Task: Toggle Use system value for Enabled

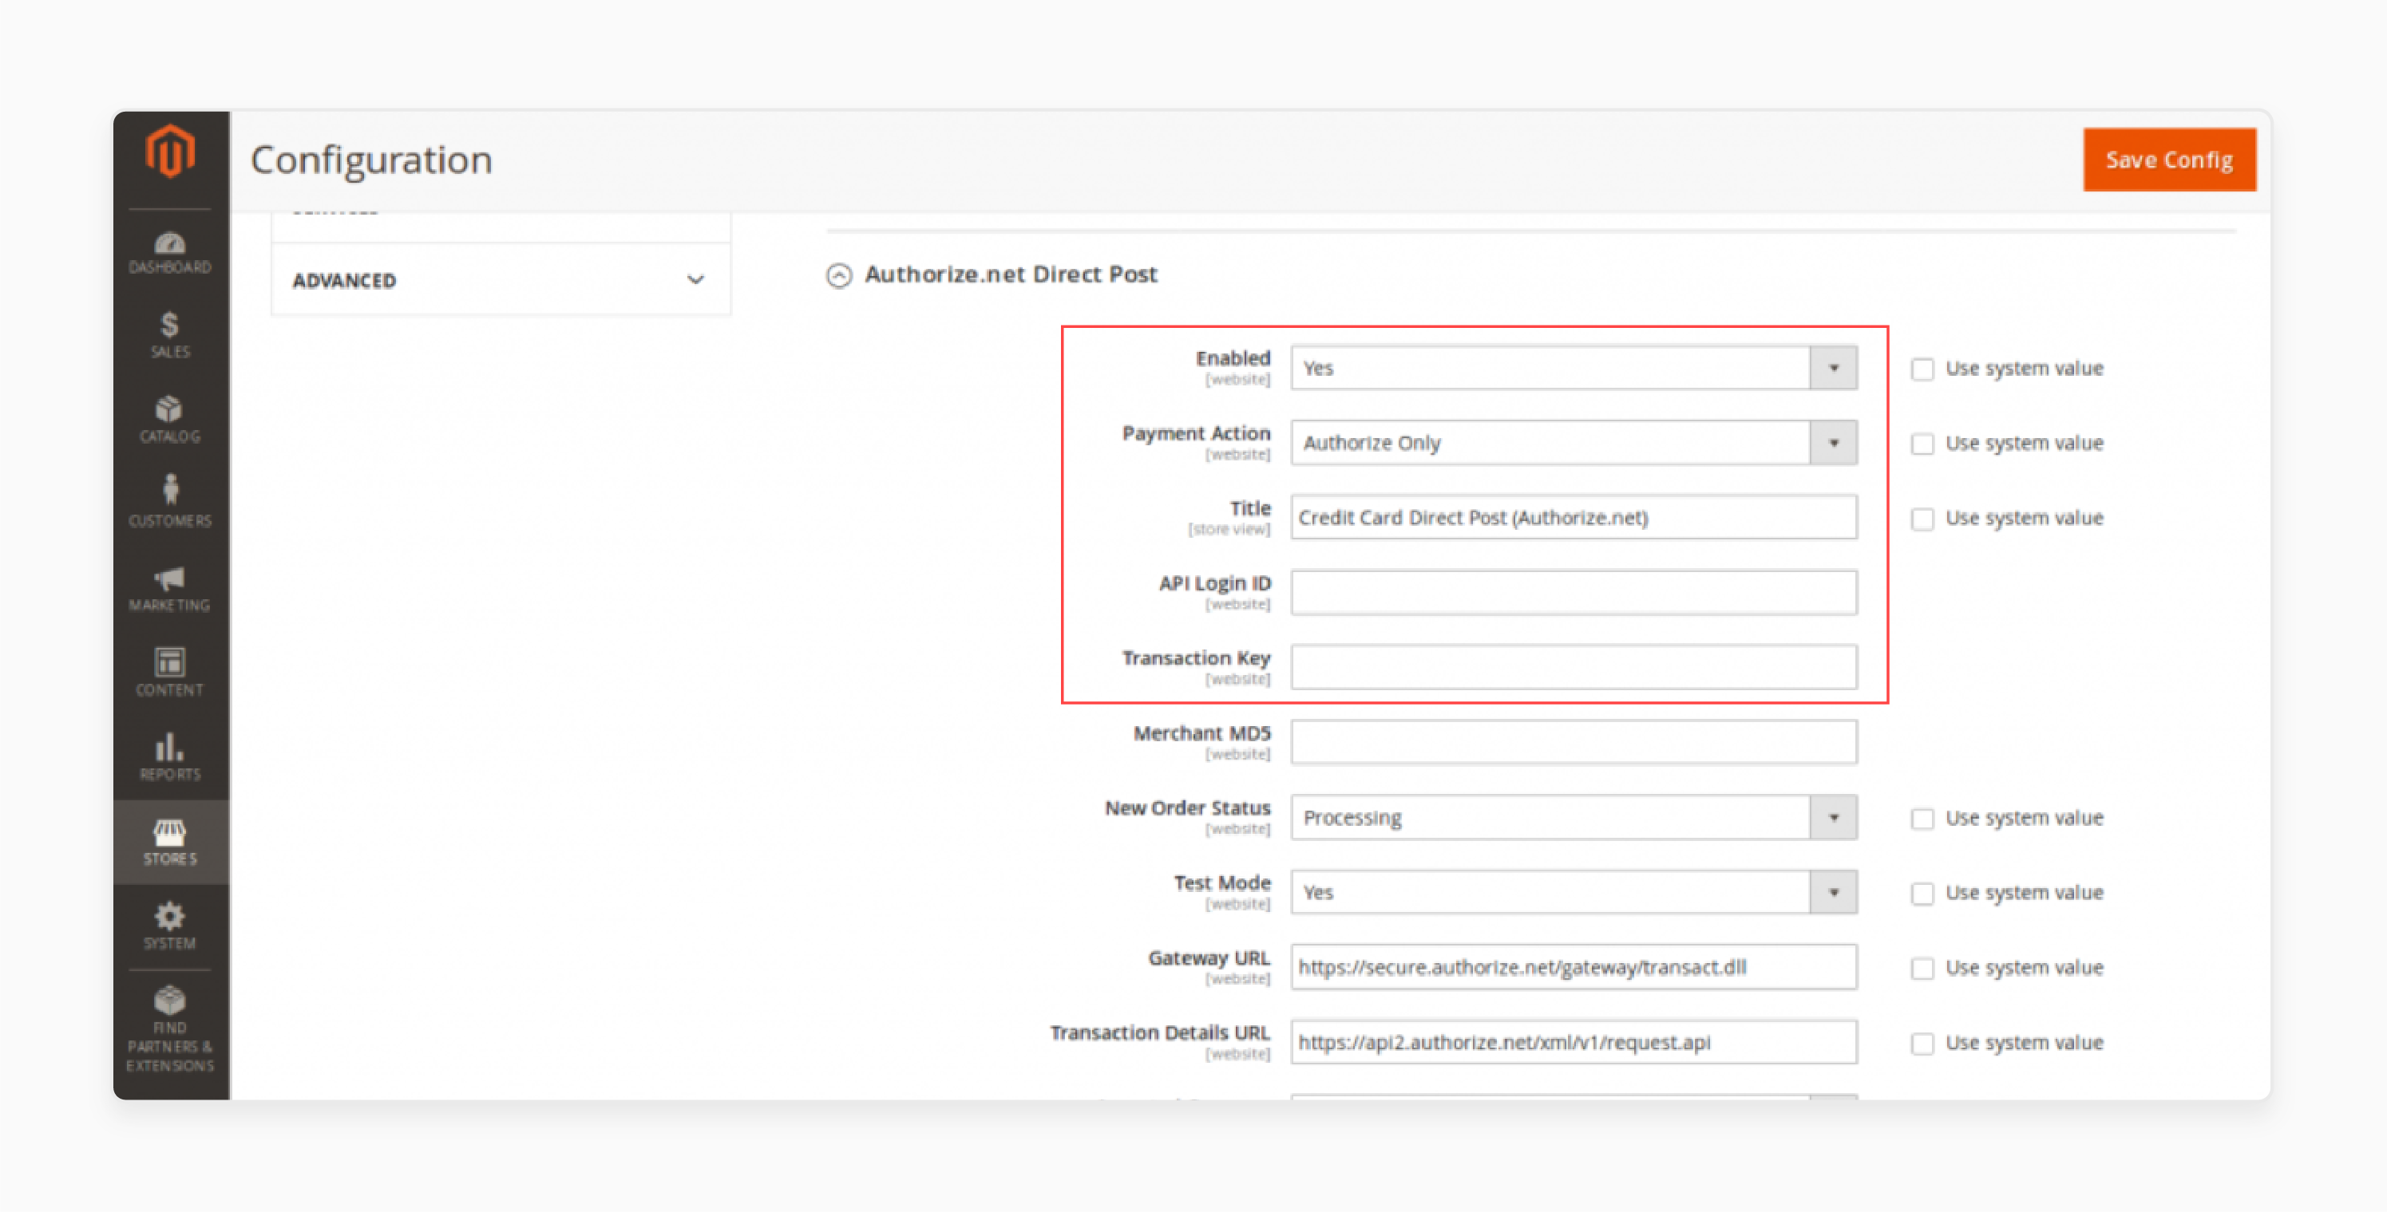Action: tap(1922, 369)
